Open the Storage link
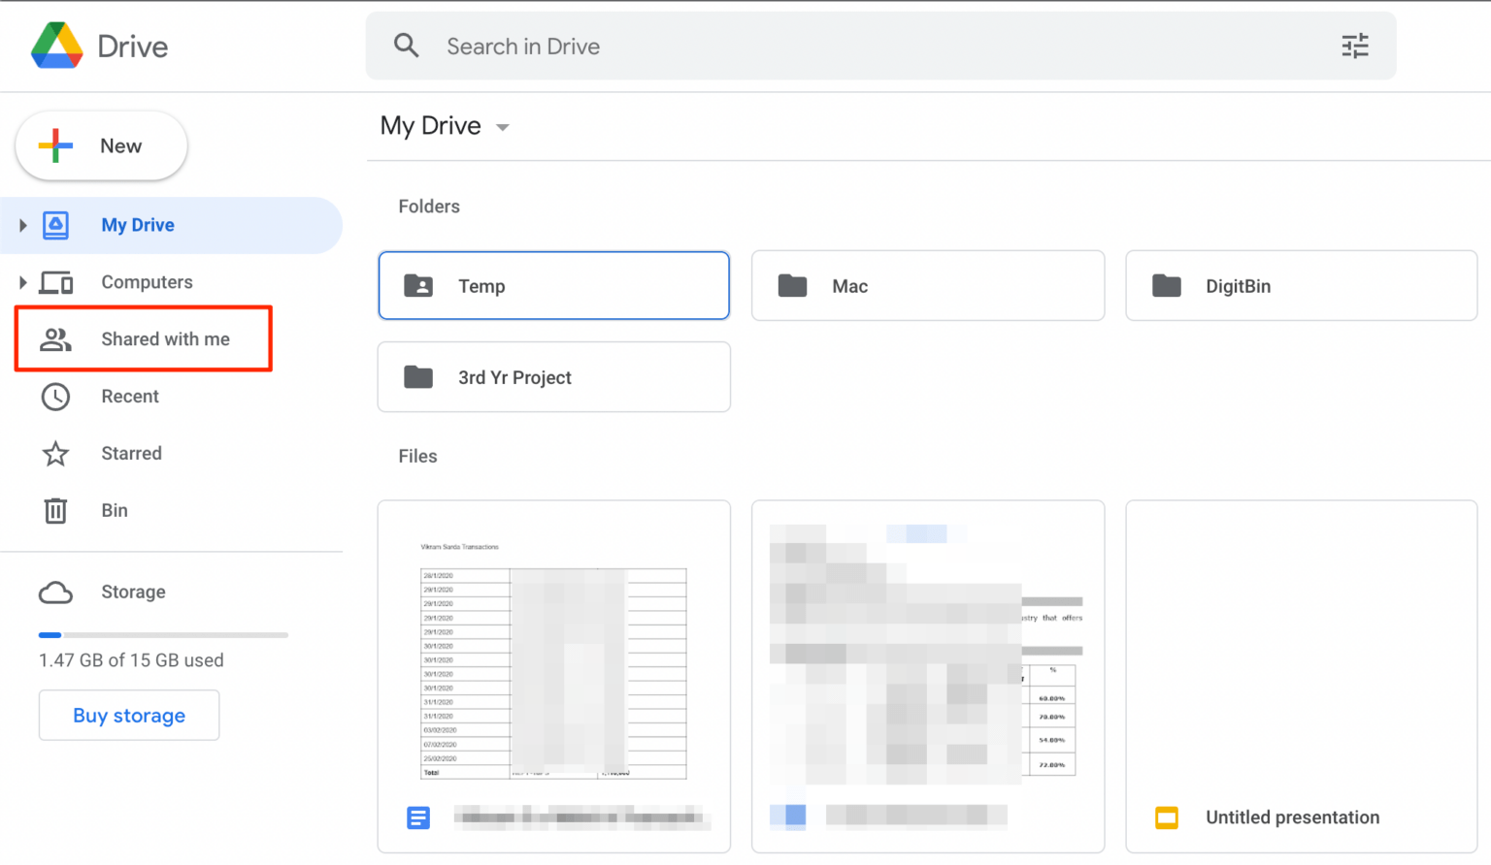 [133, 592]
